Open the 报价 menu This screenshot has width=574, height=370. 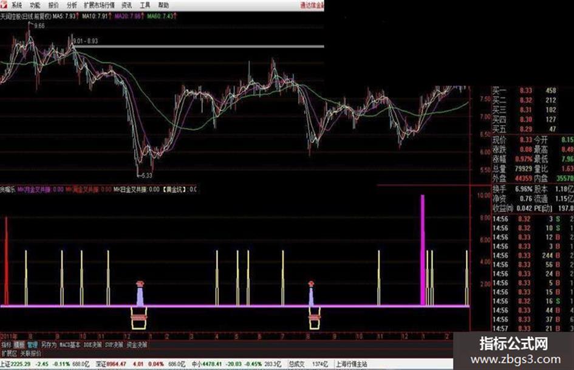53,5
